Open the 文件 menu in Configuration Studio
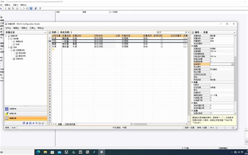This screenshot has width=248, height=155. [x=8, y=28]
